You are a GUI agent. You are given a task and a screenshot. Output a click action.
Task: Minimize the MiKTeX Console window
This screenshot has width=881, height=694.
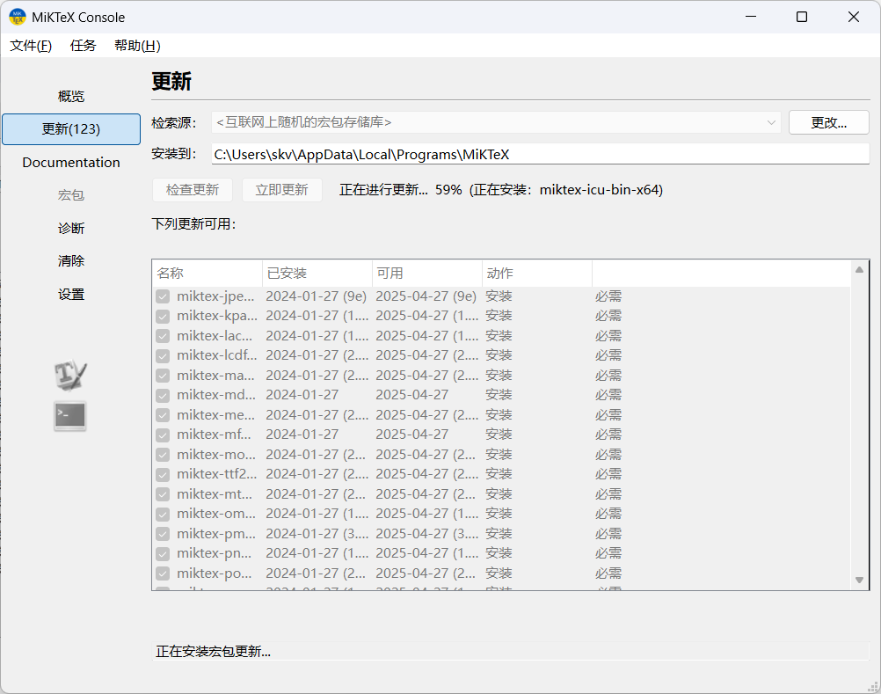point(751,17)
